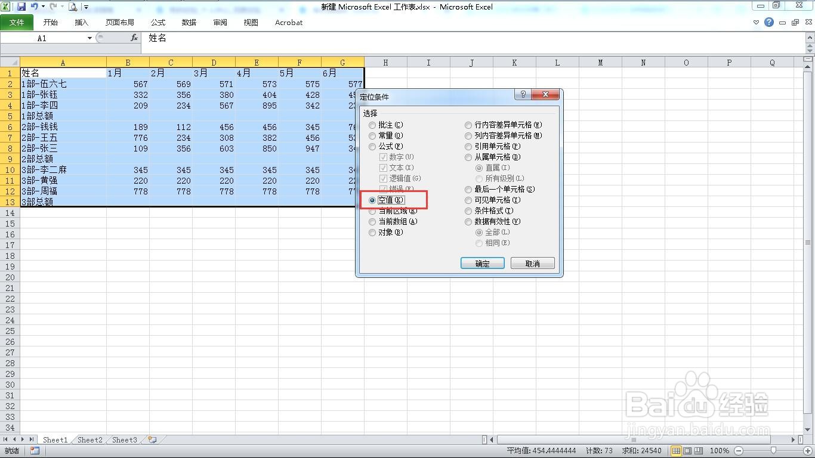Select the 常量 radio option
Viewport: 815px width, 458px height.
point(386,136)
